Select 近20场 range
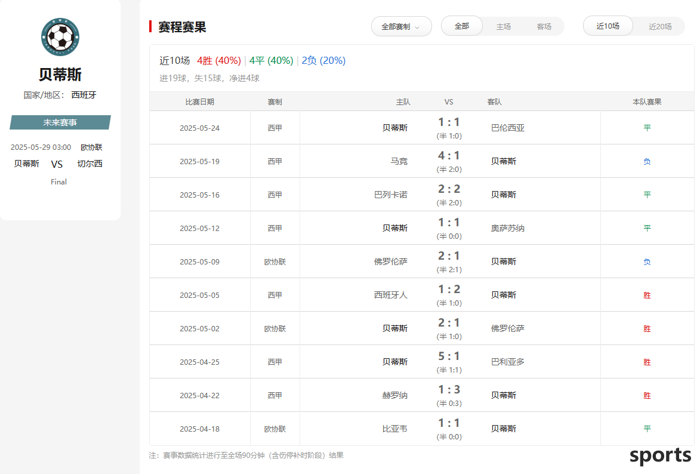 (660, 26)
